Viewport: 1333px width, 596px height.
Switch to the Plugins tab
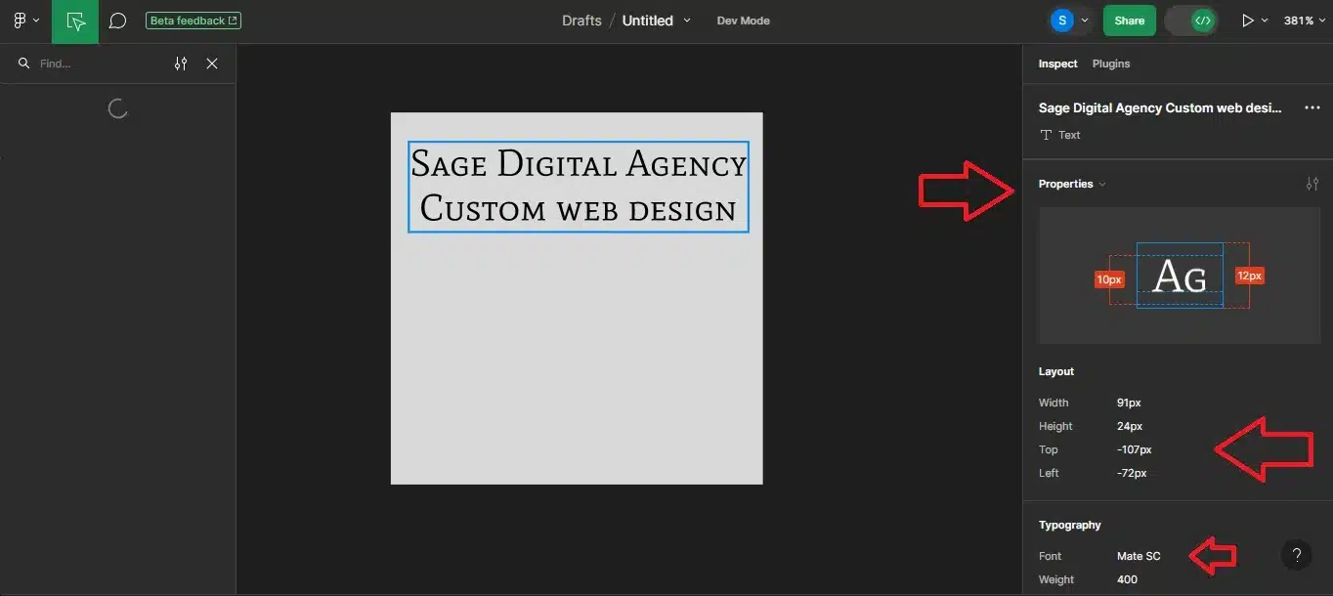click(x=1111, y=64)
